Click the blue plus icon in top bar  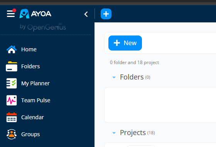(106, 14)
